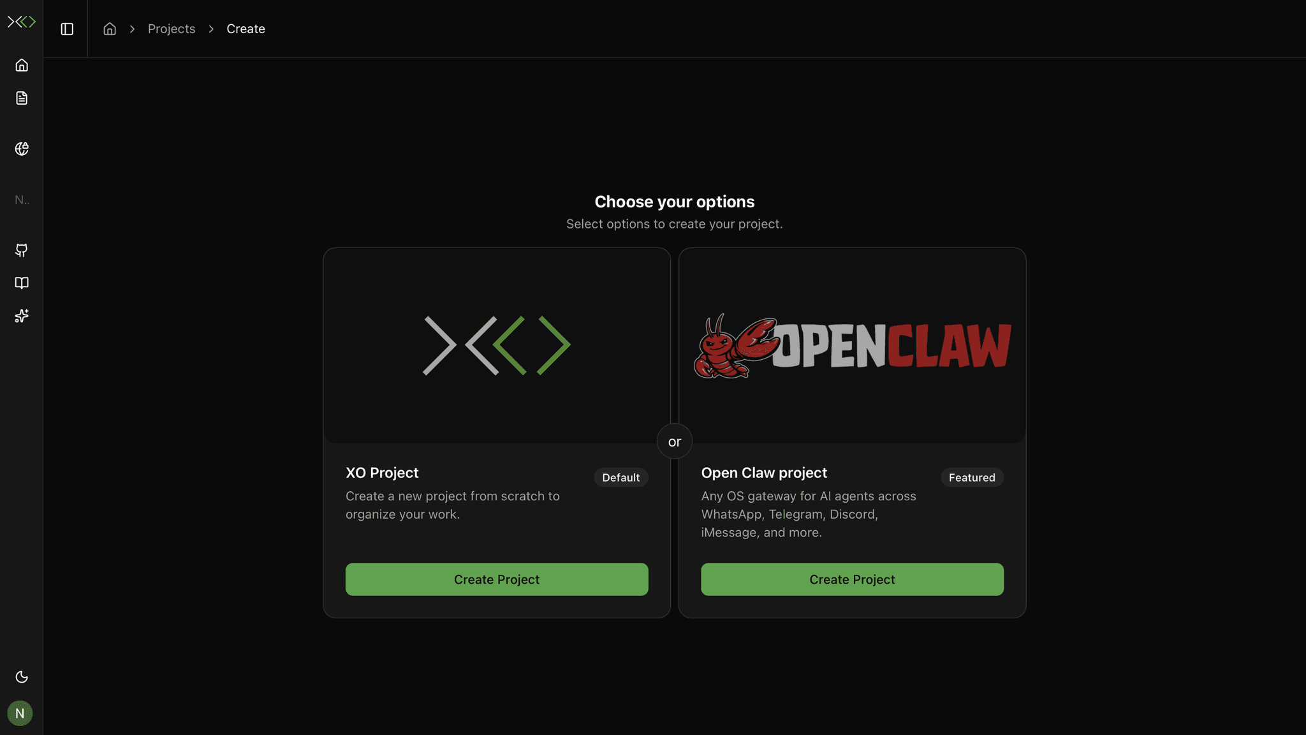Click the home breadcrumb icon
The height and width of the screenshot is (735, 1306).
(x=109, y=29)
